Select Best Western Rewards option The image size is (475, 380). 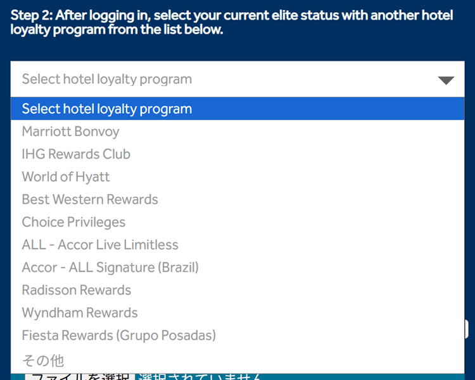click(90, 200)
